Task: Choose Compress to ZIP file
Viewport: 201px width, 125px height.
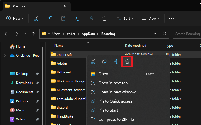Action: 116,119
